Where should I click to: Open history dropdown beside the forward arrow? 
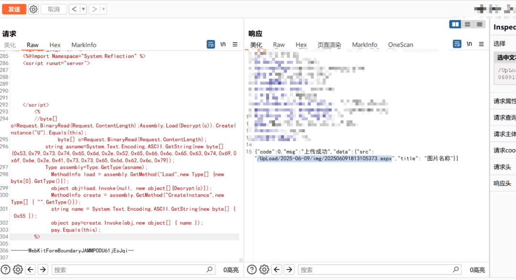point(103,9)
